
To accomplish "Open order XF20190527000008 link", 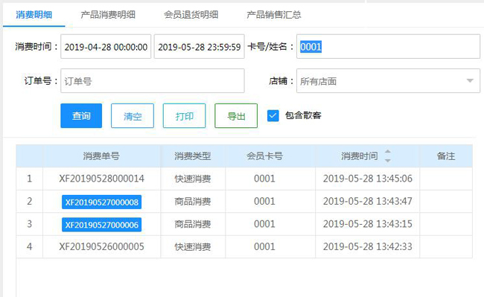I will coord(101,202).
